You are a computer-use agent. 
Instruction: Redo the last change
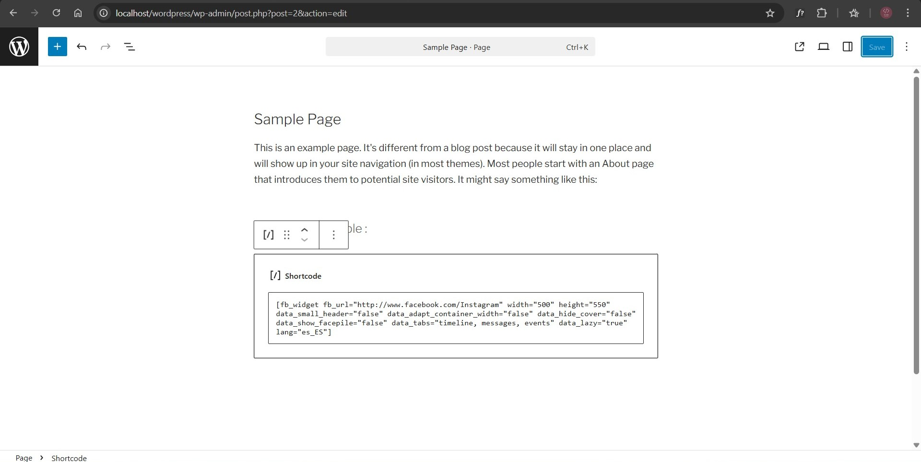coord(105,47)
